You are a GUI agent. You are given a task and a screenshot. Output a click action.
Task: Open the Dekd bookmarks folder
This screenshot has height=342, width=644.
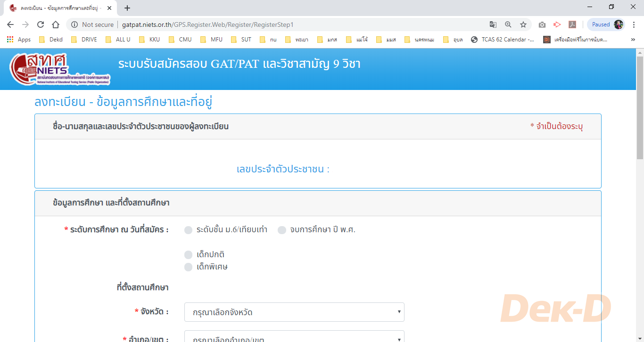coord(50,40)
